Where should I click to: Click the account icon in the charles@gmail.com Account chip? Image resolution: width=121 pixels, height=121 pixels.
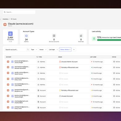pos(38,102)
